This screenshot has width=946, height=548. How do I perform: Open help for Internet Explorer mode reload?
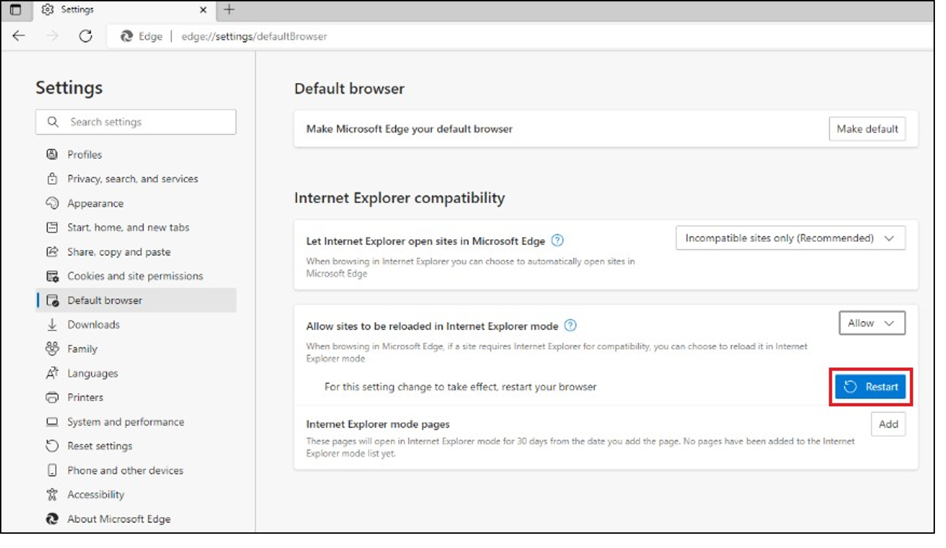point(570,325)
